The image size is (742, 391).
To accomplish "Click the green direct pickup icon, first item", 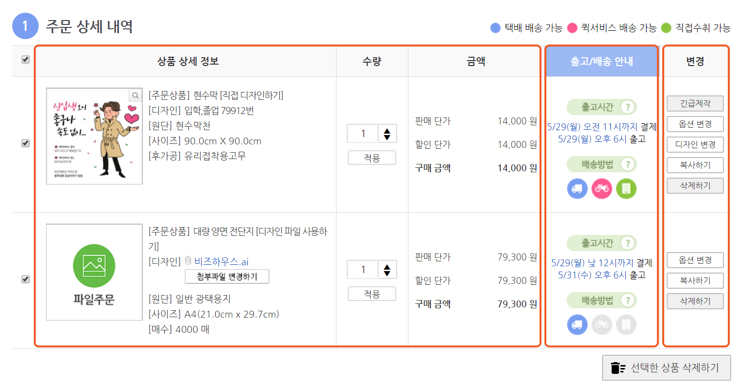I will click(x=626, y=188).
